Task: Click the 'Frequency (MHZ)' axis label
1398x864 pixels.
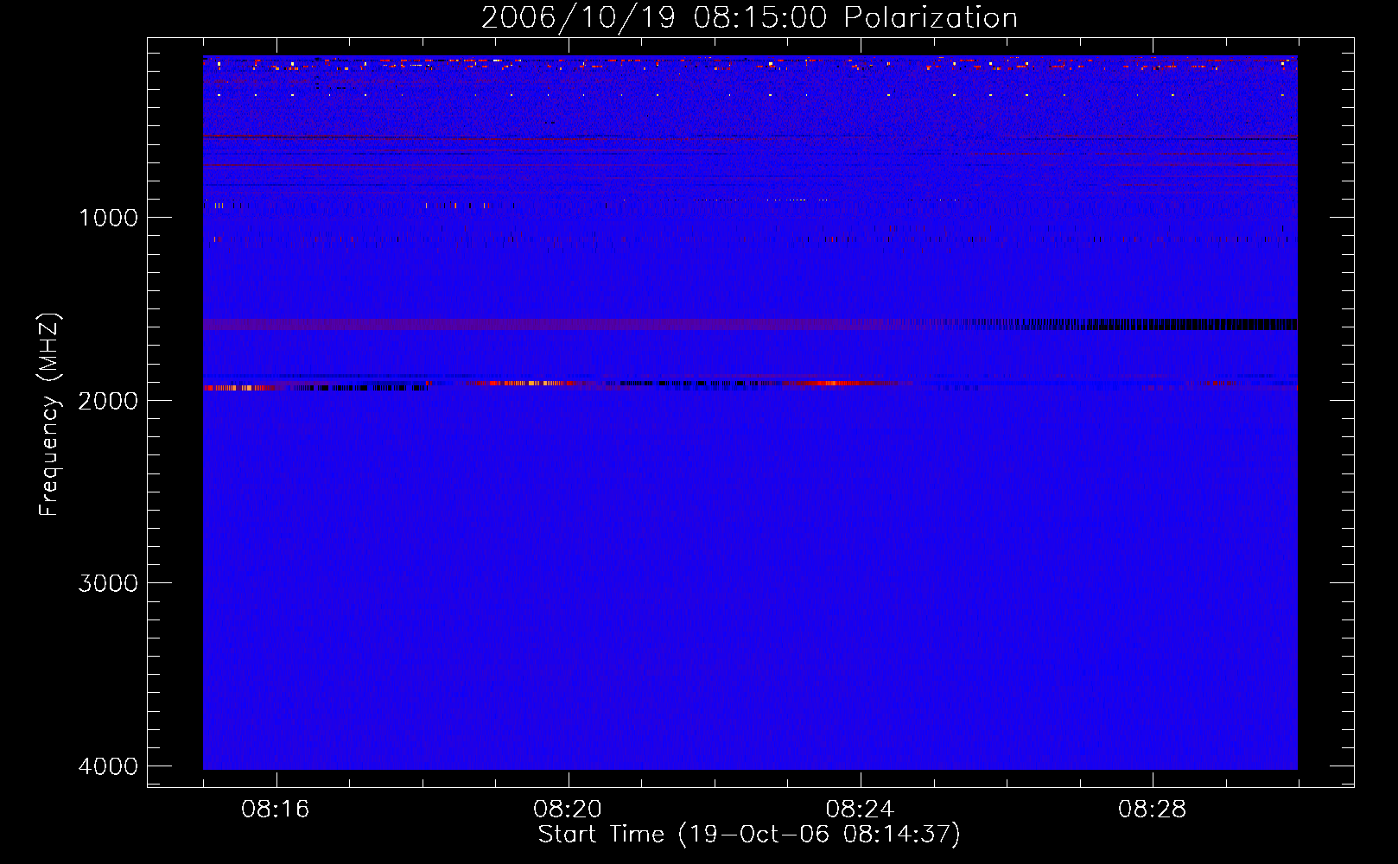Action: (x=50, y=415)
